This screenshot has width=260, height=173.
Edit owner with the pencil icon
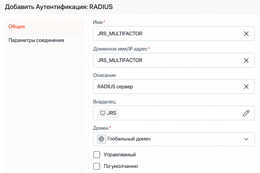(246, 113)
